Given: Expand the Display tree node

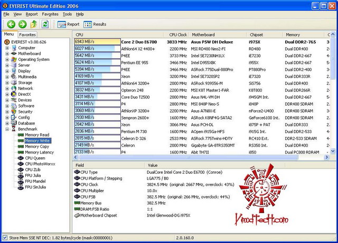Looking at the screenshot, I should point(7,71).
